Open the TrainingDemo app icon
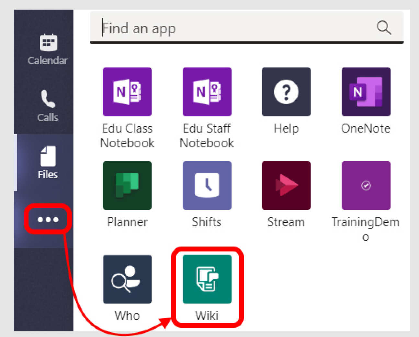 click(x=366, y=186)
